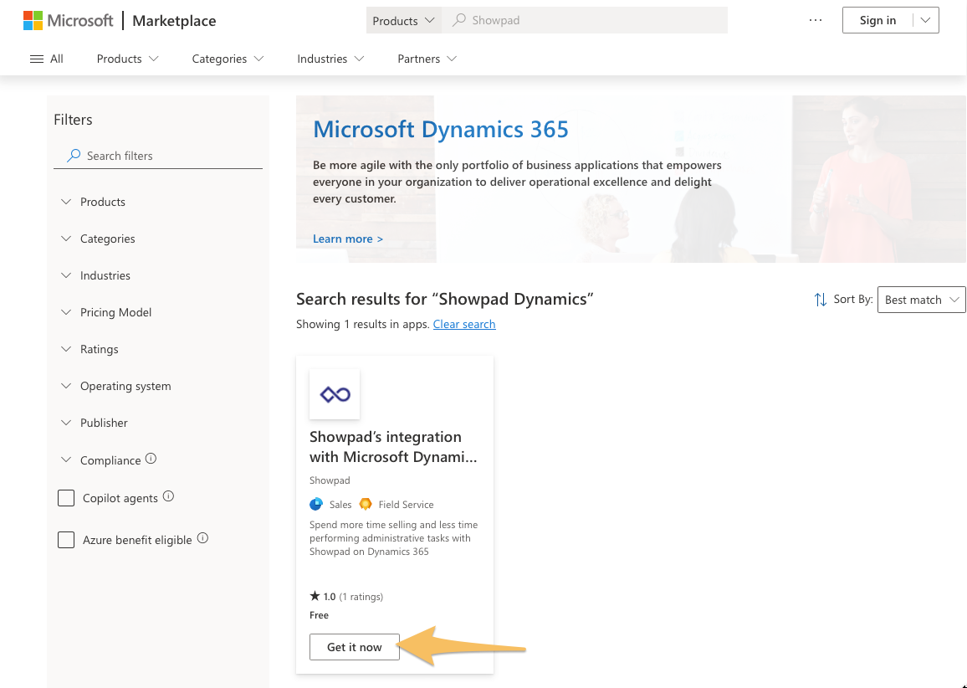Click the Get it now button

tap(354, 647)
